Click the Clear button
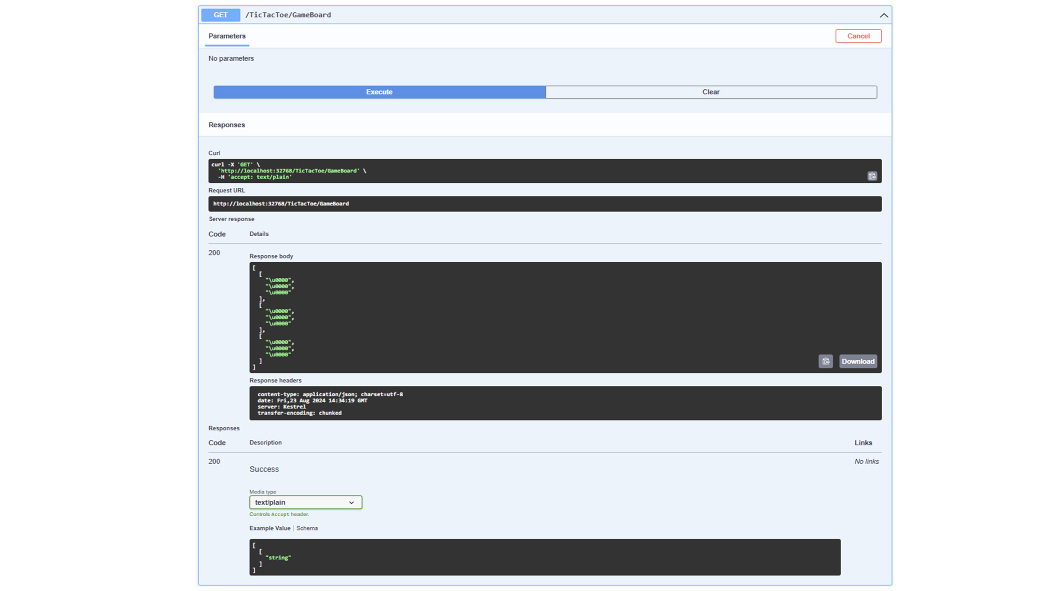This screenshot has height=591, width=1051. 711,92
